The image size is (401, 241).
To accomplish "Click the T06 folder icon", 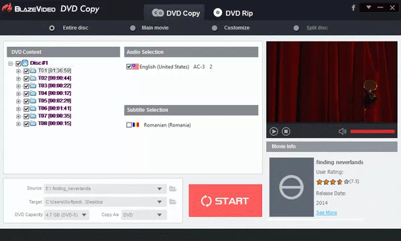I will pos(33,108).
